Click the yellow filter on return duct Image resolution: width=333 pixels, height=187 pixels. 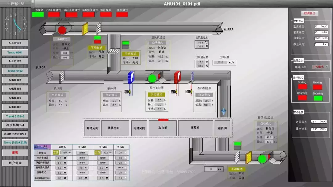point(85,29)
